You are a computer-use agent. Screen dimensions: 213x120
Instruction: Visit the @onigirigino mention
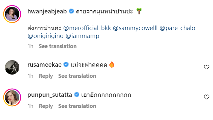tap(46, 36)
